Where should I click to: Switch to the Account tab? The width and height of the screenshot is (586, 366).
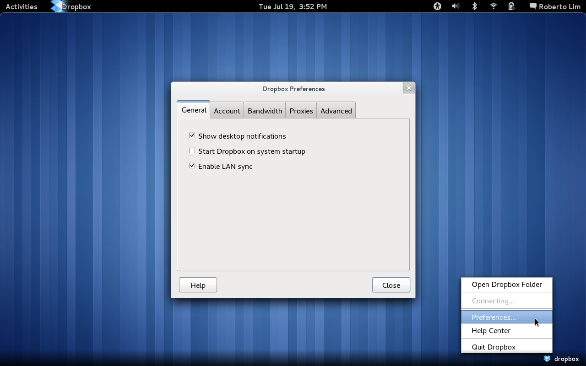point(227,111)
